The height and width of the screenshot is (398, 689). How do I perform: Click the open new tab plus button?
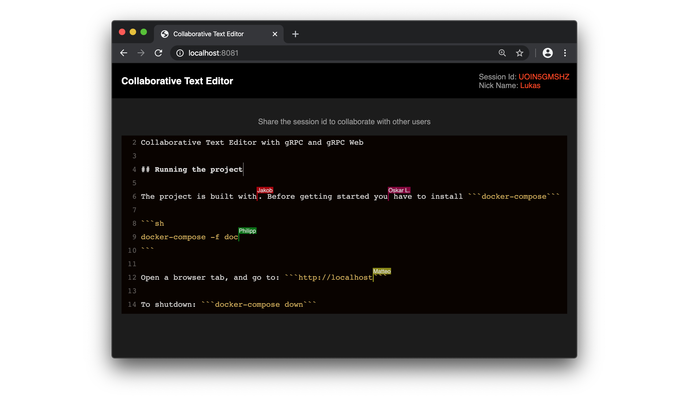[295, 34]
